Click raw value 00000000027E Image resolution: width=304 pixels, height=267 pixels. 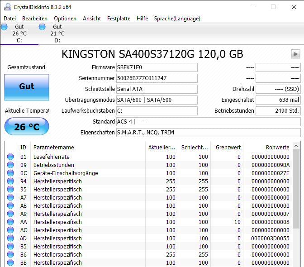coord(271,173)
